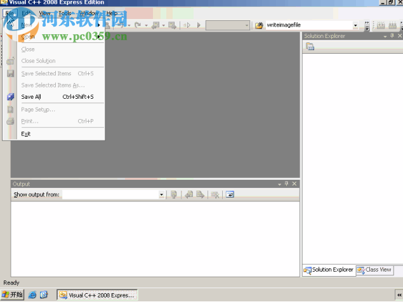The height and width of the screenshot is (302, 403).
Task: Open the View menu
Action: pyautogui.click(x=44, y=13)
